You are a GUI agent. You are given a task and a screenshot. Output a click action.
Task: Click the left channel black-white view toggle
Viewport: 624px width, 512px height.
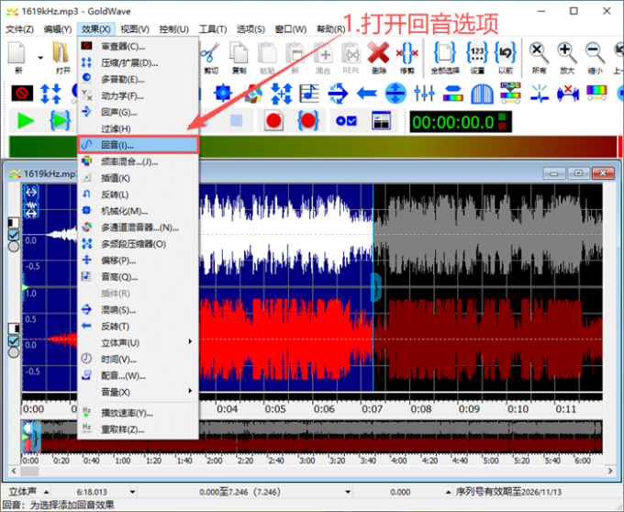point(14,222)
